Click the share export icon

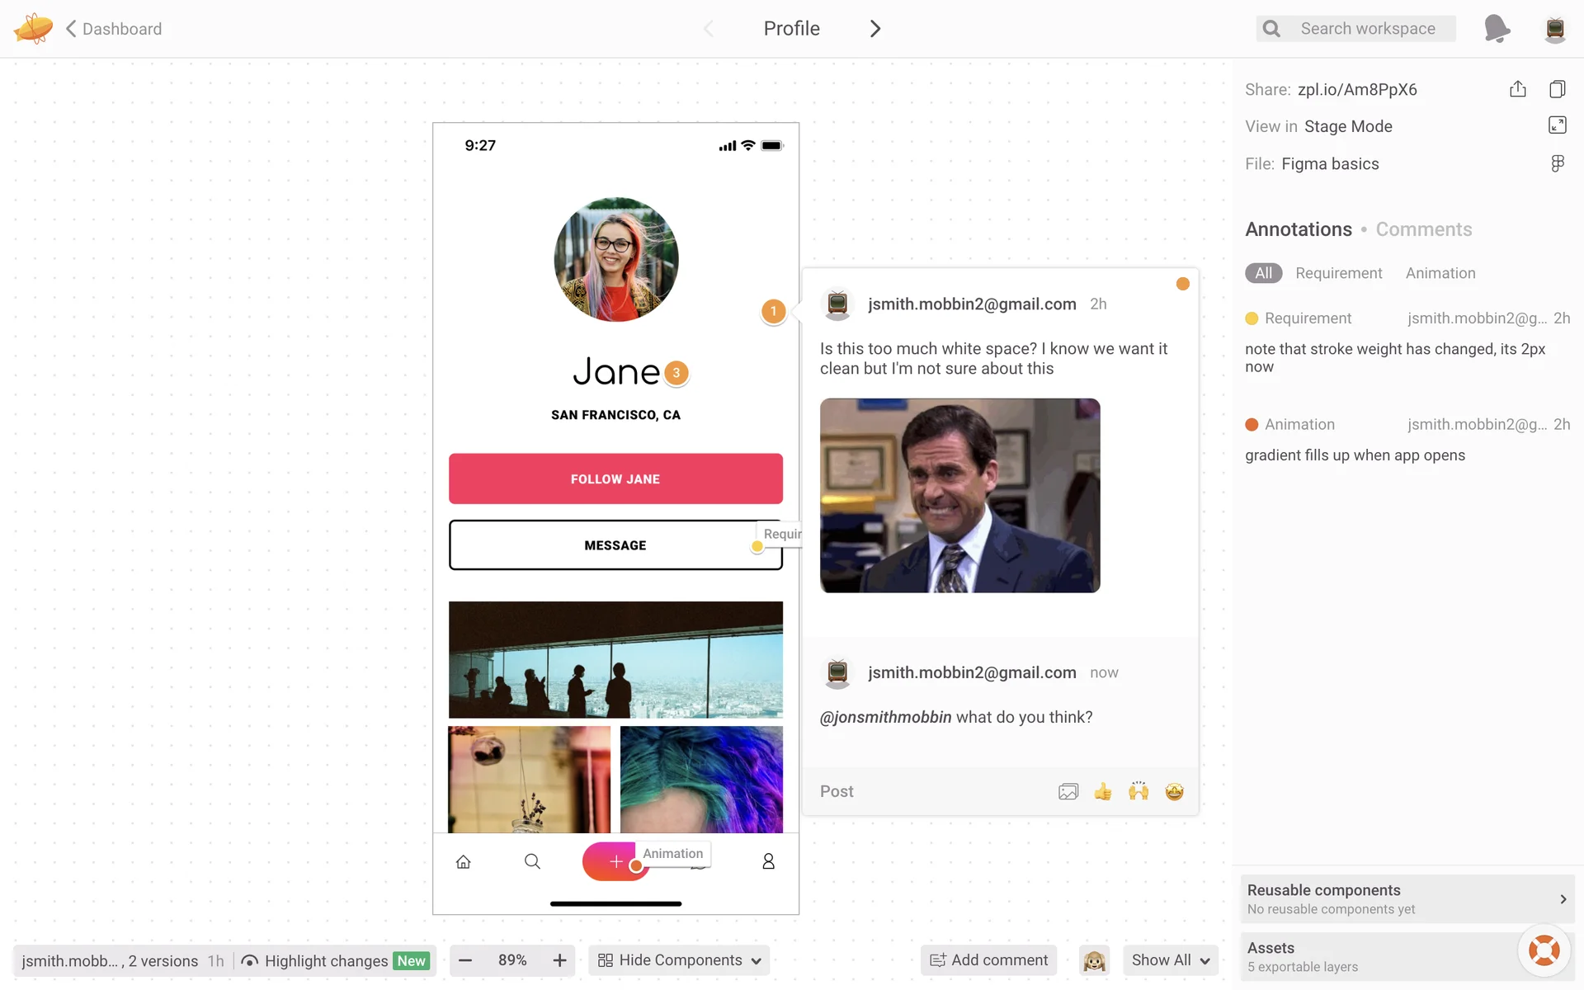(1517, 89)
